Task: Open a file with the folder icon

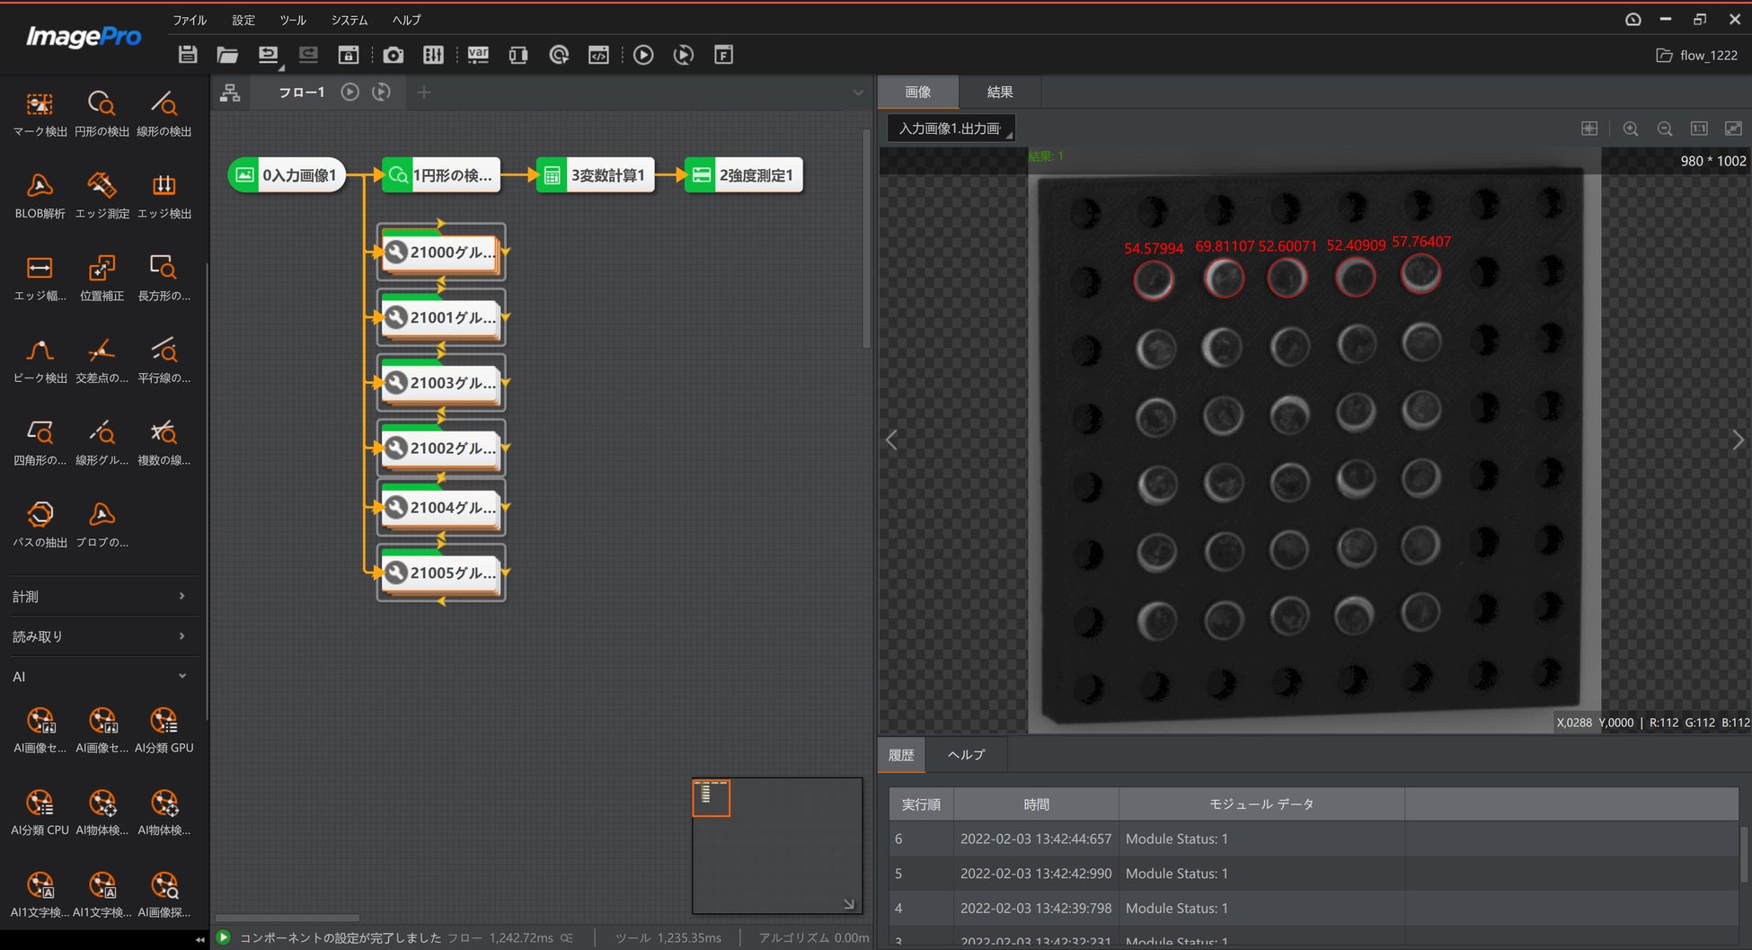Action: pyautogui.click(x=227, y=55)
